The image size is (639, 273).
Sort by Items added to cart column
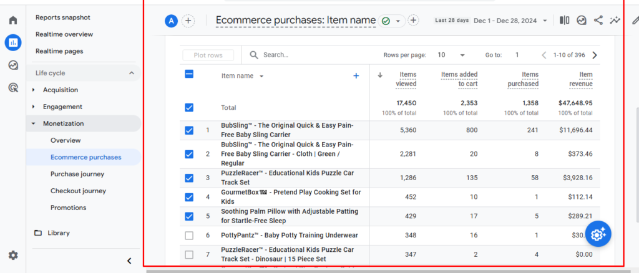coord(459,79)
